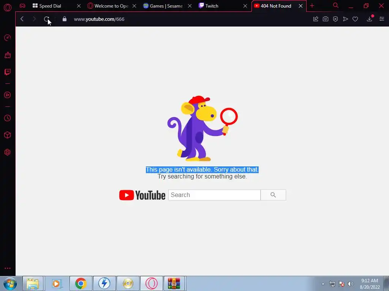Viewport: 389px width, 291px height.
Task: Submit search with magnifier button
Action: click(273, 195)
